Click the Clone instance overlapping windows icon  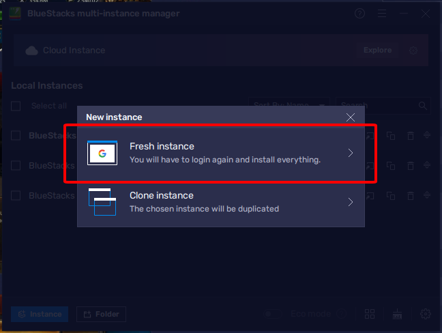(x=102, y=202)
